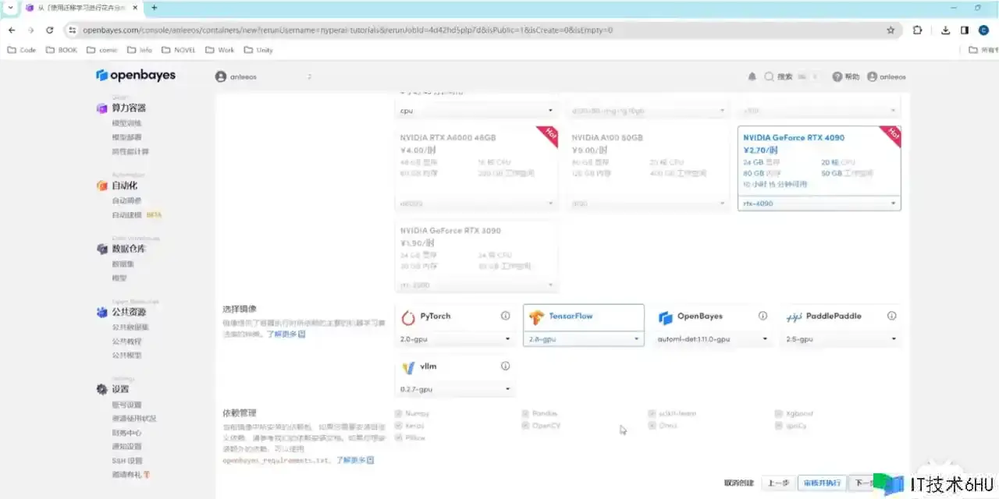Toggle the Pandas dependency checkbox
The width and height of the screenshot is (999, 499).
pyautogui.click(x=526, y=413)
